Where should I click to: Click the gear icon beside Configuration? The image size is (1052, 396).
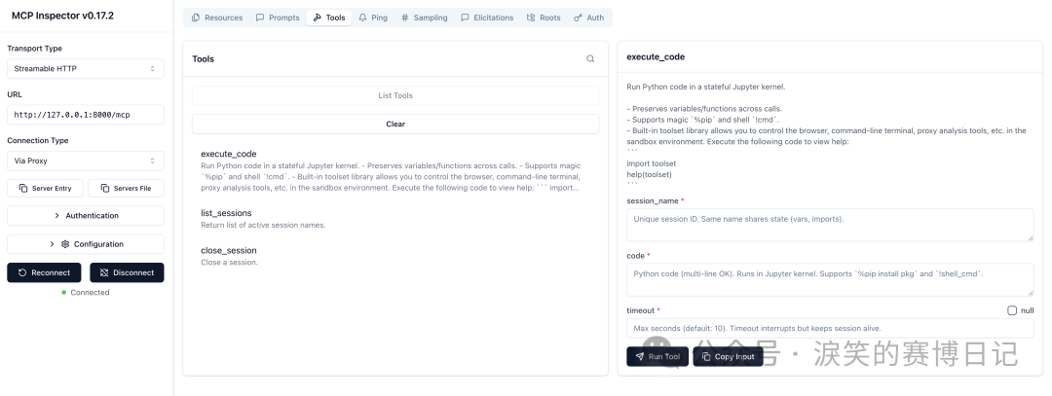tap(65, 244)
